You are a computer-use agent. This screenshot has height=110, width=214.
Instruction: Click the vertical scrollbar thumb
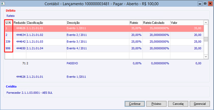point(206,39)
